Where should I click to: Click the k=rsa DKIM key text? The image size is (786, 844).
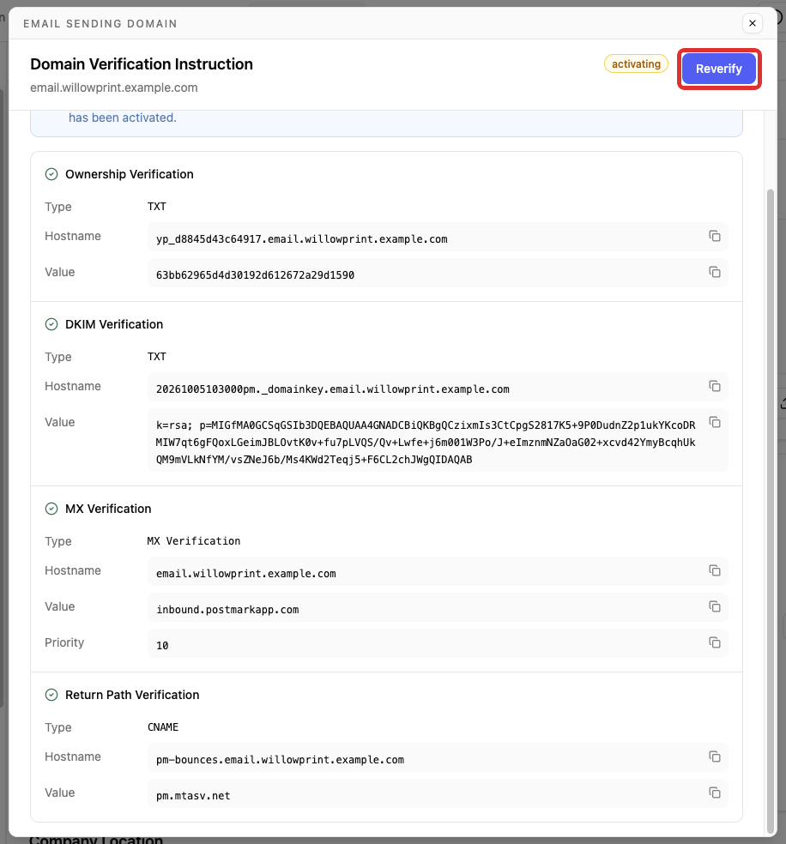pyautogui.click(x=426, y=442)
